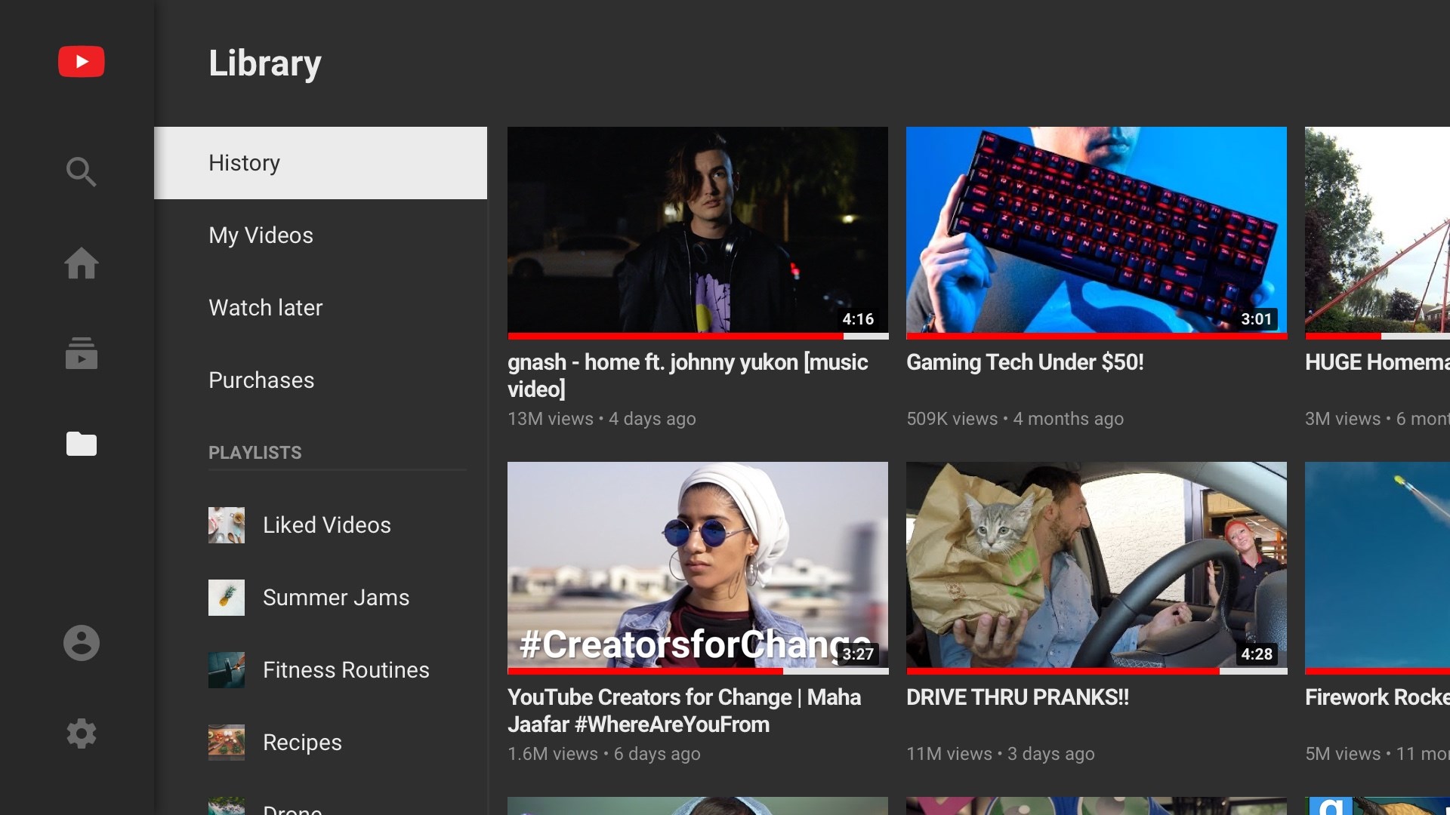Image resolution: width=1450 pixels, height=815 pixels.
Task: Open the DRIVE THRU PRANKS video thumbnail
Action: click(x=1096, y=564)
